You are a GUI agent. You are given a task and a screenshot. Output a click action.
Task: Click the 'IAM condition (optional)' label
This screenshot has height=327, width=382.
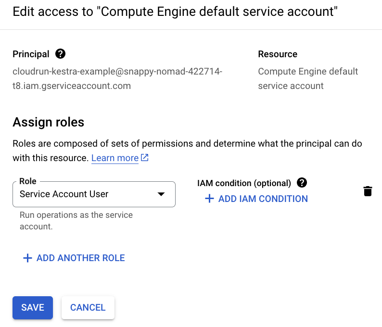[x=244, y=183]
